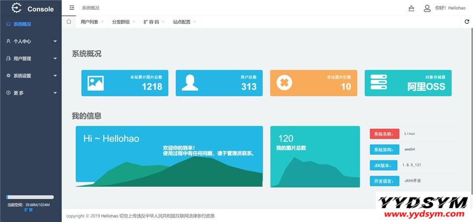
Task: Click the home icon tab
Action: coord(69,22)
